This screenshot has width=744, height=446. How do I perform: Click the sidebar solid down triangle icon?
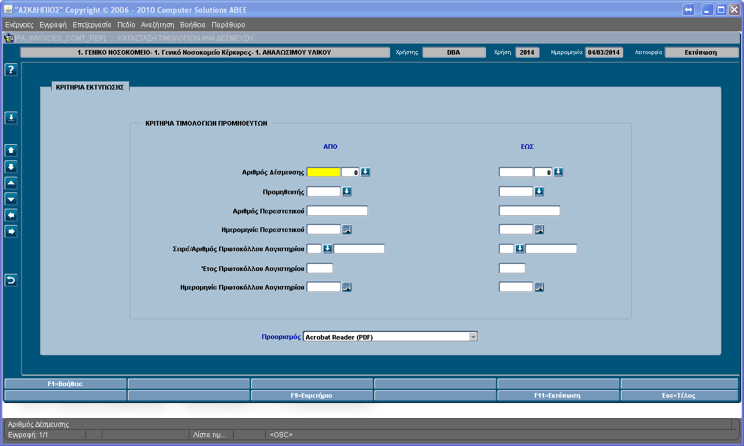[11, 199]
